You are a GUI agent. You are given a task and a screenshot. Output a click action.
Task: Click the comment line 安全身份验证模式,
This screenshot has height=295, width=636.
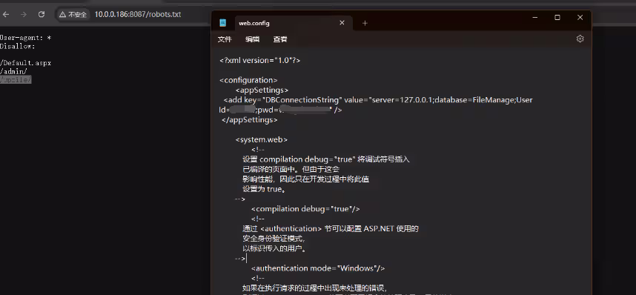274,239
